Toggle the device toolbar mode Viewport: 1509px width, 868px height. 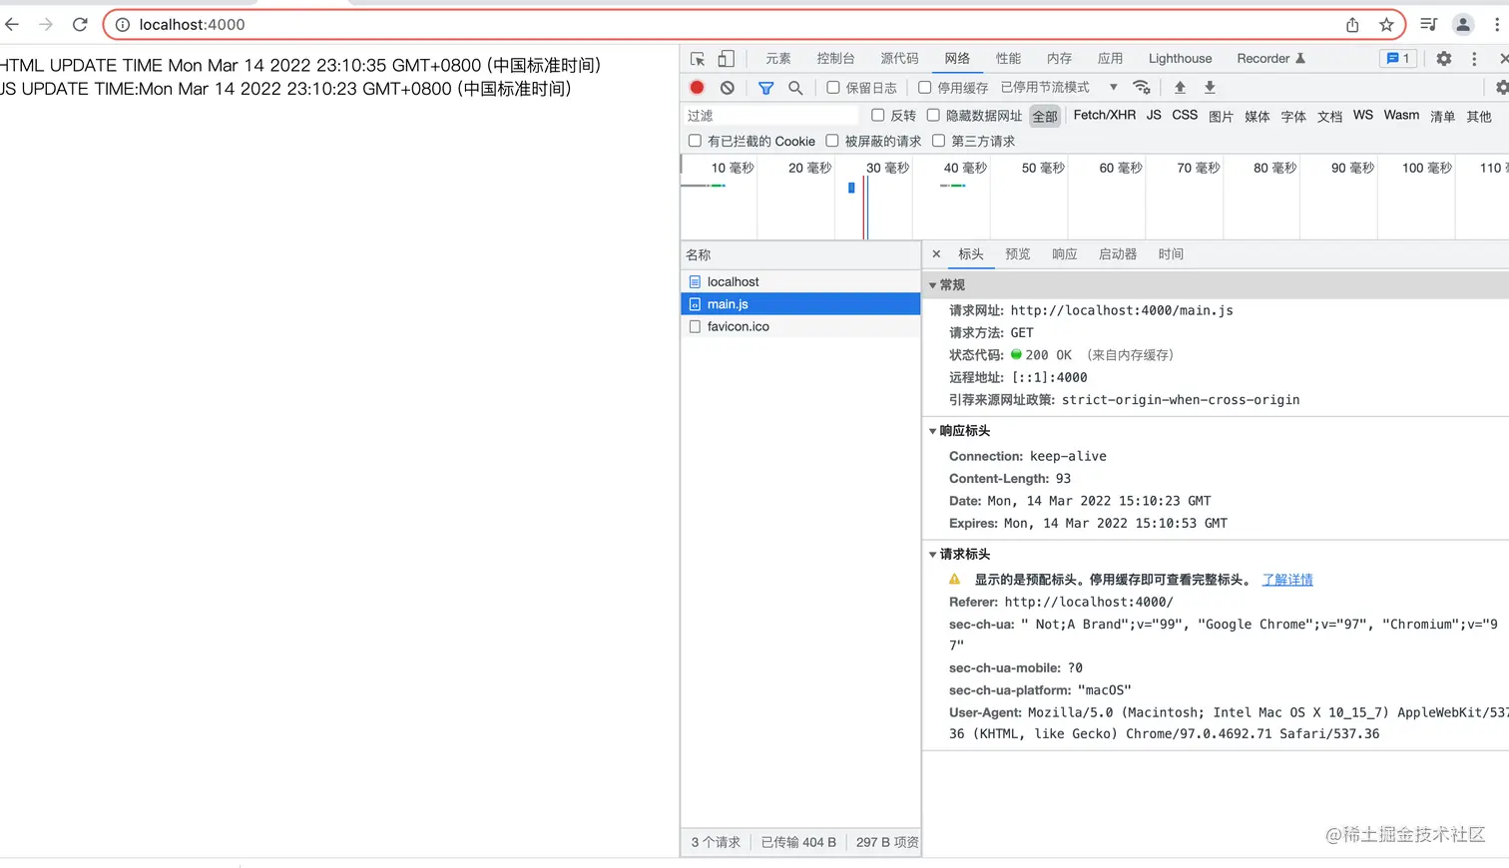(725, 58)
